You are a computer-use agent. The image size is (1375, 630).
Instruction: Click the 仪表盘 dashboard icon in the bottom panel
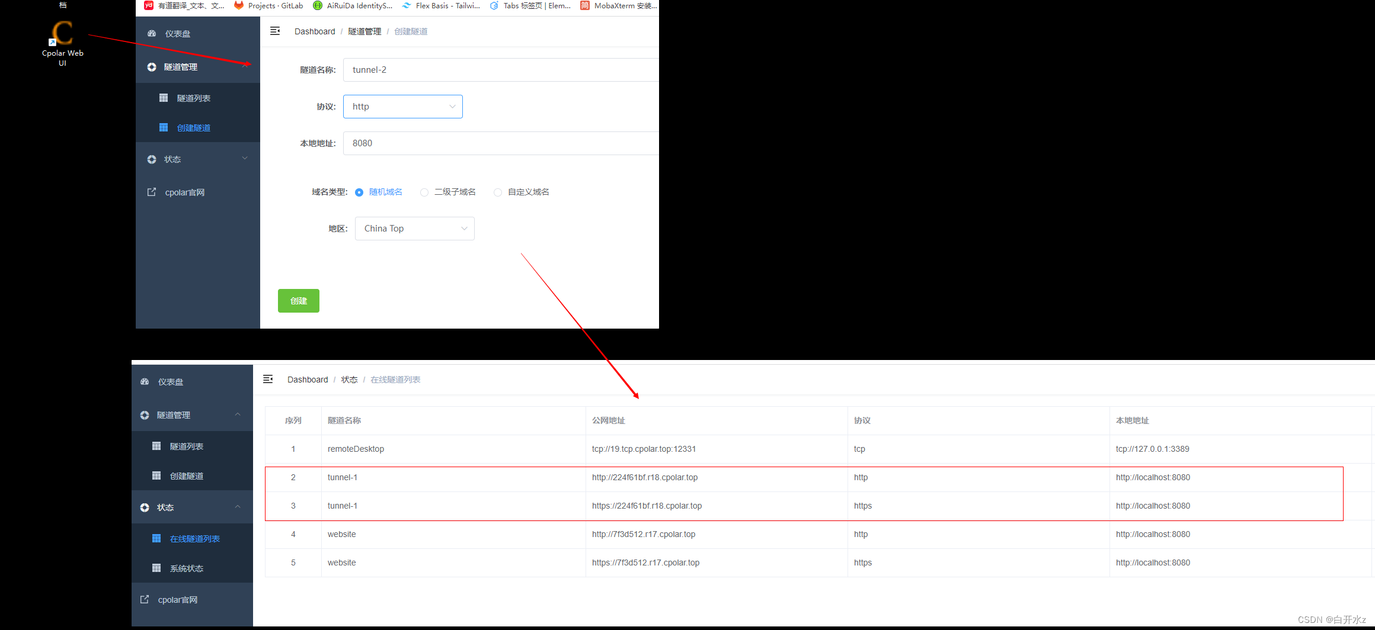point(145,382)
